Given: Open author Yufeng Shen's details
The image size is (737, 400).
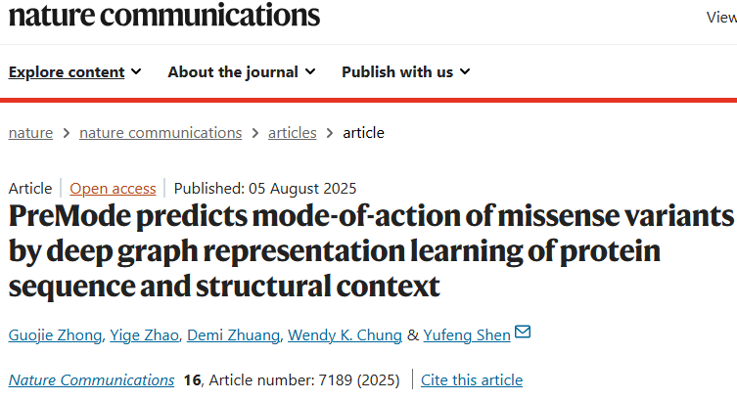Looking at the screenshot, I should (467, 335).
